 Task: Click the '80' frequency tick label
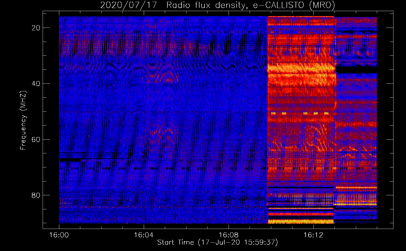(x=36, y=195)
